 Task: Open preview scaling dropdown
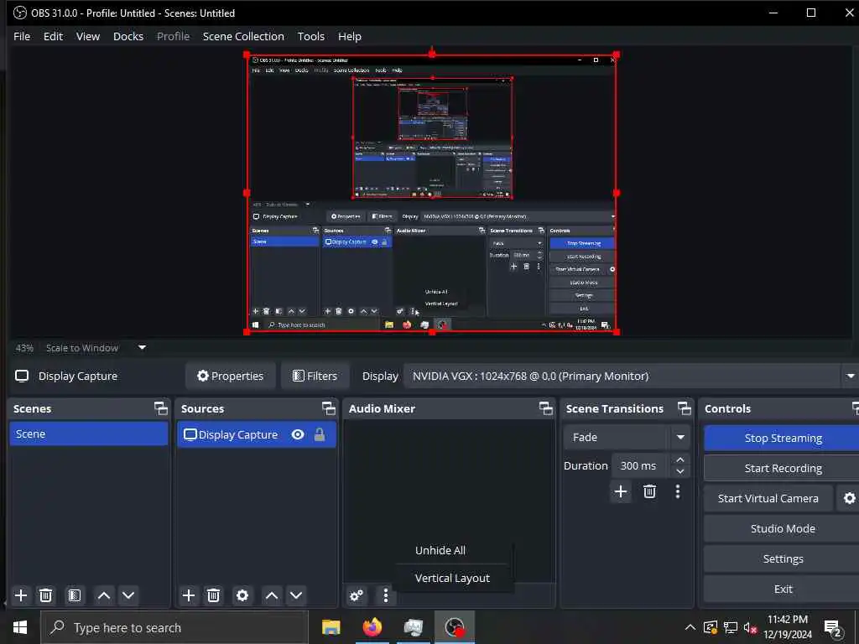point(142,347)
